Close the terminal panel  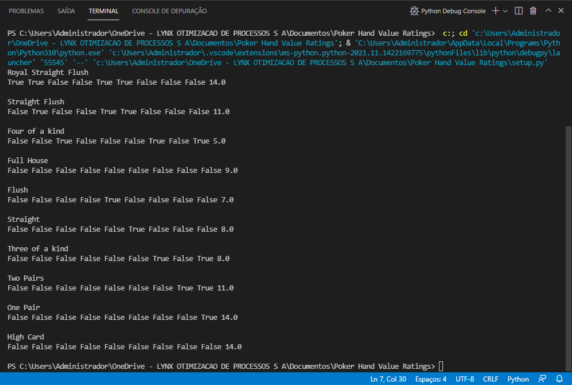click(x=561, y=10)
